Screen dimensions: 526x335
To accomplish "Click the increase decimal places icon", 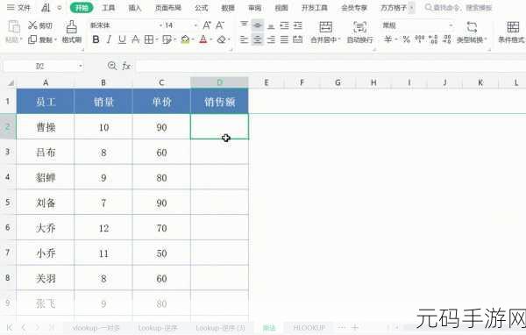I will [x=433, y=39].
